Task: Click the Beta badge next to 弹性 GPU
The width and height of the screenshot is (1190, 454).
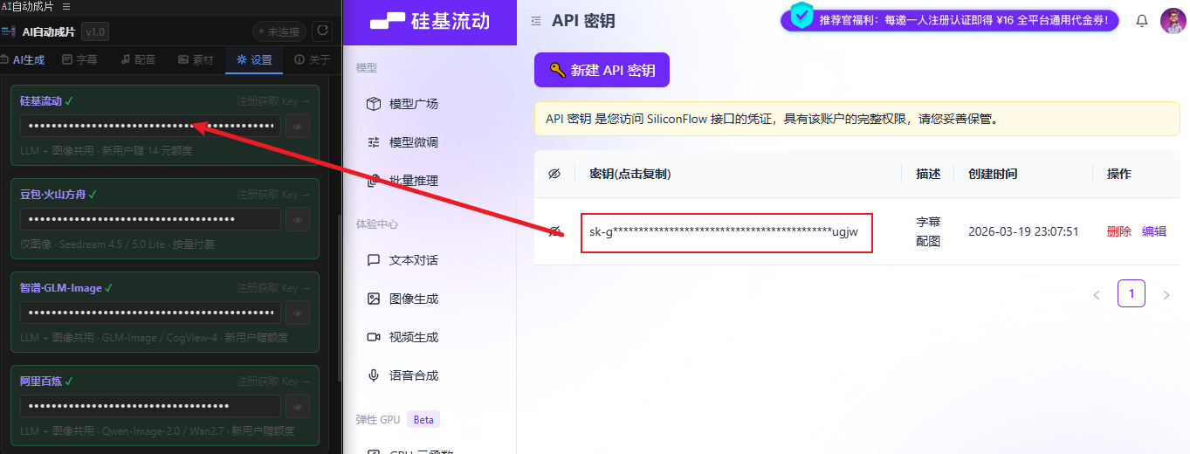Action: pos(423,420)
